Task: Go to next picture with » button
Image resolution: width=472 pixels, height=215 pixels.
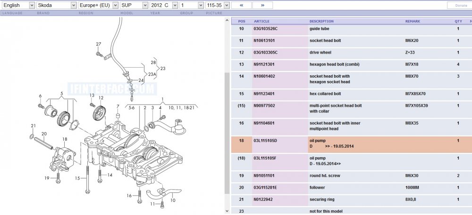Action: pyautogui.click(x=262, y=5)
